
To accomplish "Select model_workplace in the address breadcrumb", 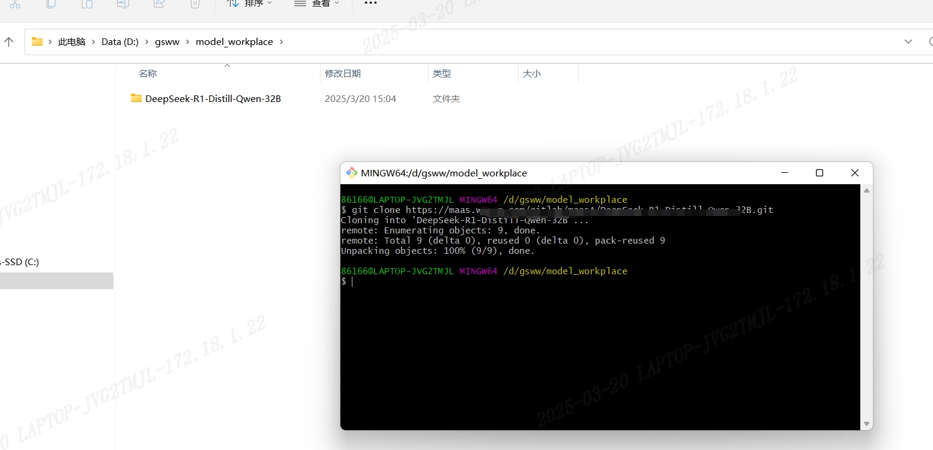I will (x=234, y=42).
